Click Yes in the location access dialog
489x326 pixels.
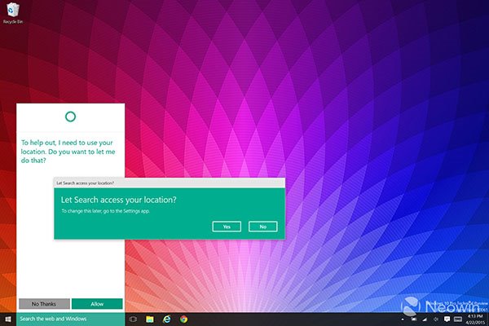click(x=227, y=227)
